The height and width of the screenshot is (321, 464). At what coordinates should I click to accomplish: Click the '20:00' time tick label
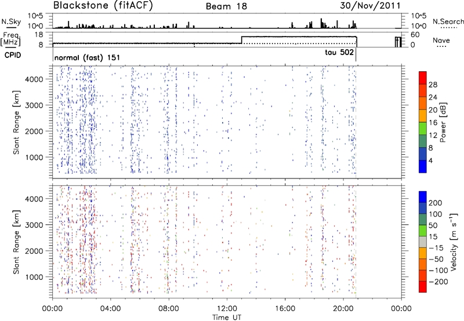[x=343, y=309]
